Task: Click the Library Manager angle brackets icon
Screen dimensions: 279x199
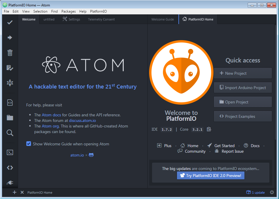Action: pyautogui.click(x=10, y=168)
